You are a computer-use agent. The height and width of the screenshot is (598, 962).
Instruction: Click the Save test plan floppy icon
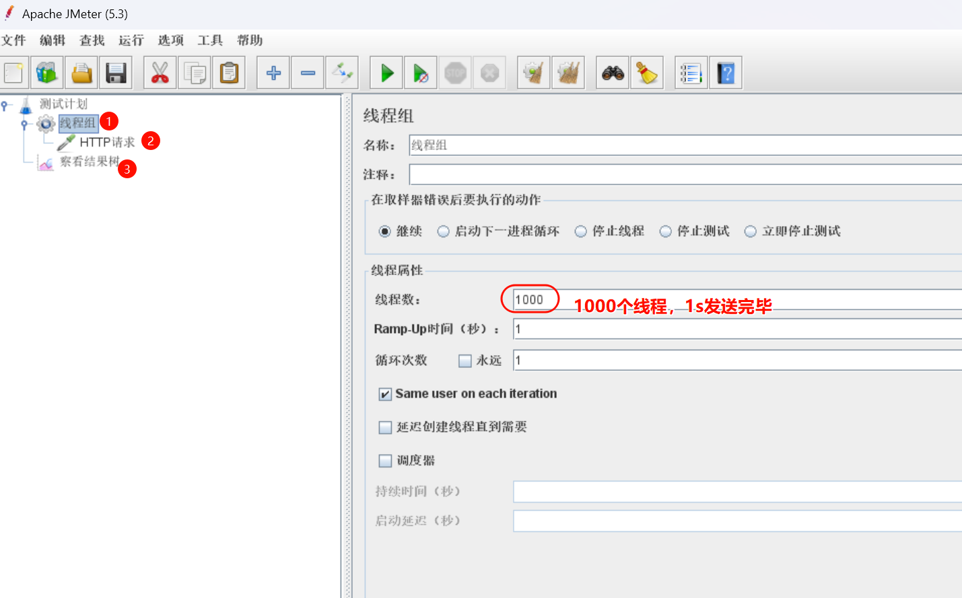coord(116,73)
